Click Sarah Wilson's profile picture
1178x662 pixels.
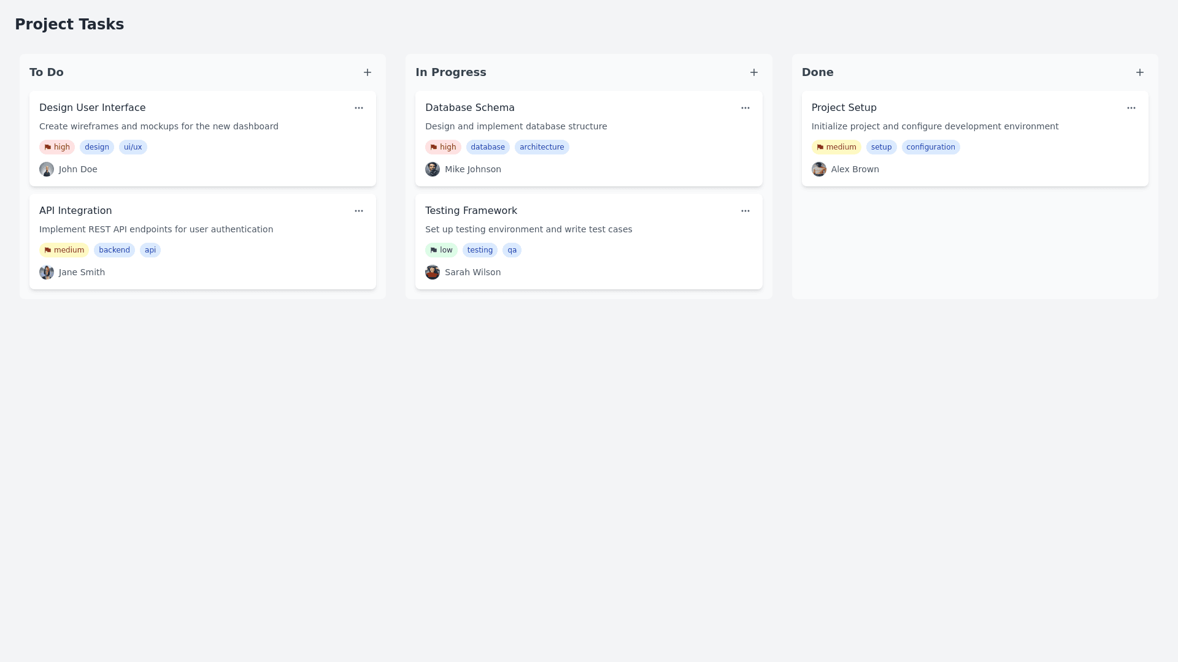click(433, 272)
